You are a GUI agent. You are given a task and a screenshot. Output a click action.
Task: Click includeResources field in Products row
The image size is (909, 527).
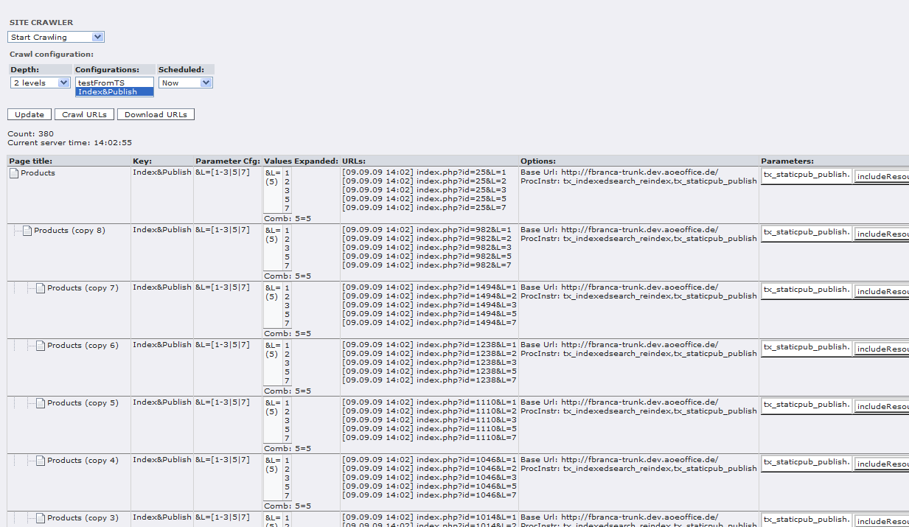[882, 176]
